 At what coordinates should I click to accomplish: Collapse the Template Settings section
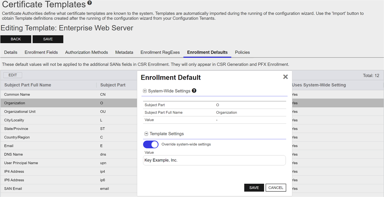146,134
